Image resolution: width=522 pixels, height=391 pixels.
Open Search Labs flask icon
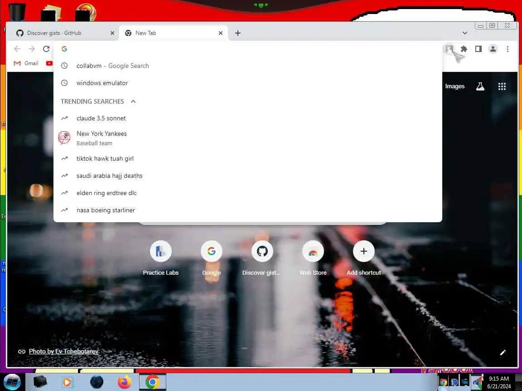480,86
